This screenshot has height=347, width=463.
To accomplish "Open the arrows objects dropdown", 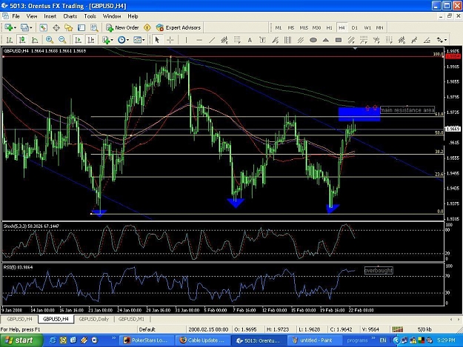I will click(x=442, y=40).
